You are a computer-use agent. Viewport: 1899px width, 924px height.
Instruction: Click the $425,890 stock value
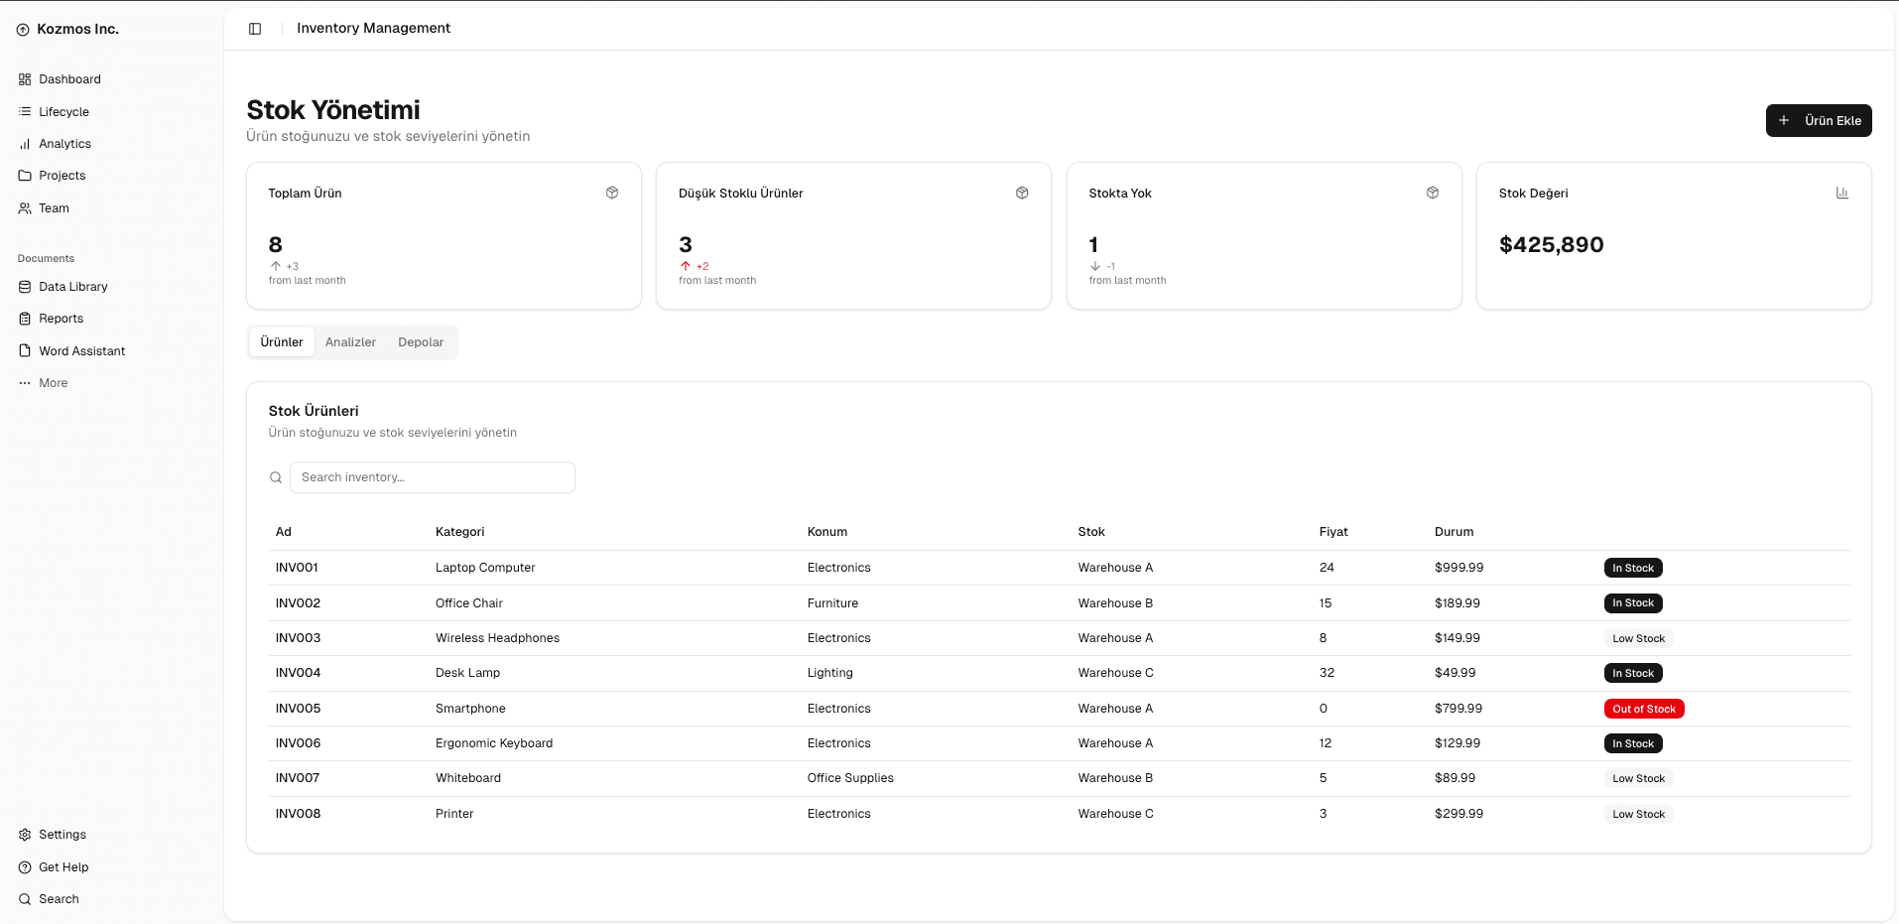tap(1551, 245)
